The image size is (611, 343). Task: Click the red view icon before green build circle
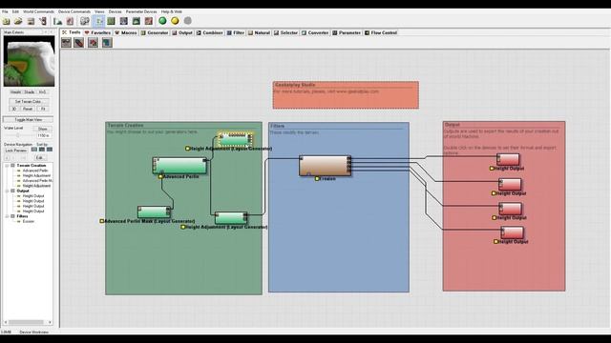pyautogui.click(x=149, y=21)
